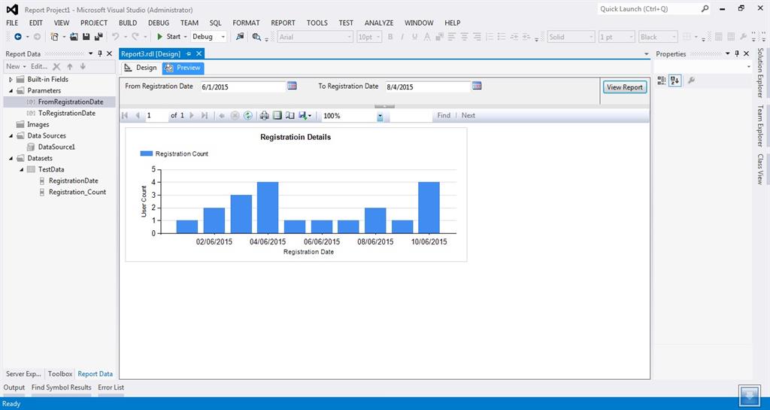Toggle auto-hide pin on Report Data panel
770x410 pixels.
click(101, 53)
